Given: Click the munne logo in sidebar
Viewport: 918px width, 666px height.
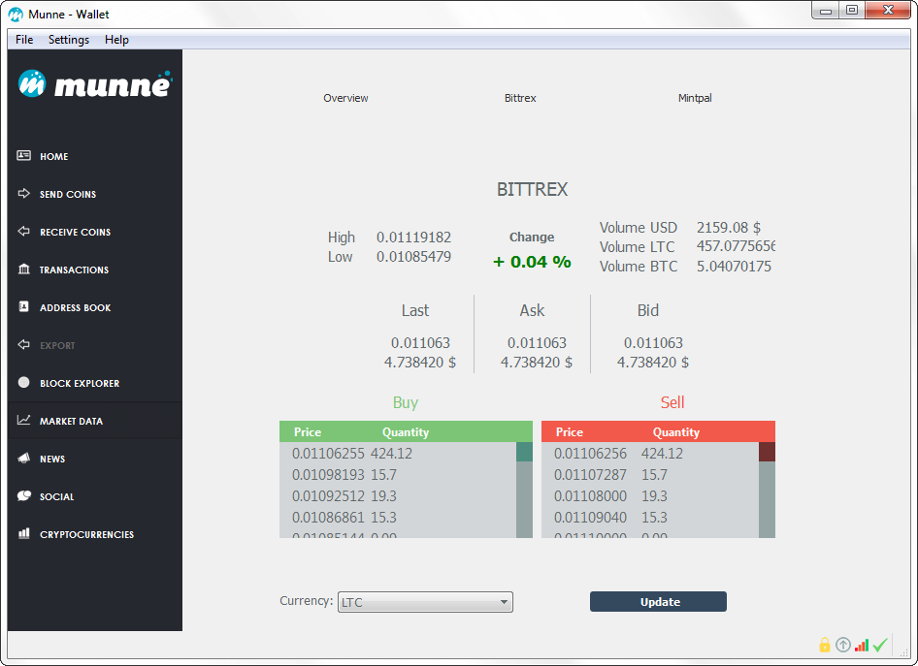Looking at the screenshot, I should coord(95,84).
